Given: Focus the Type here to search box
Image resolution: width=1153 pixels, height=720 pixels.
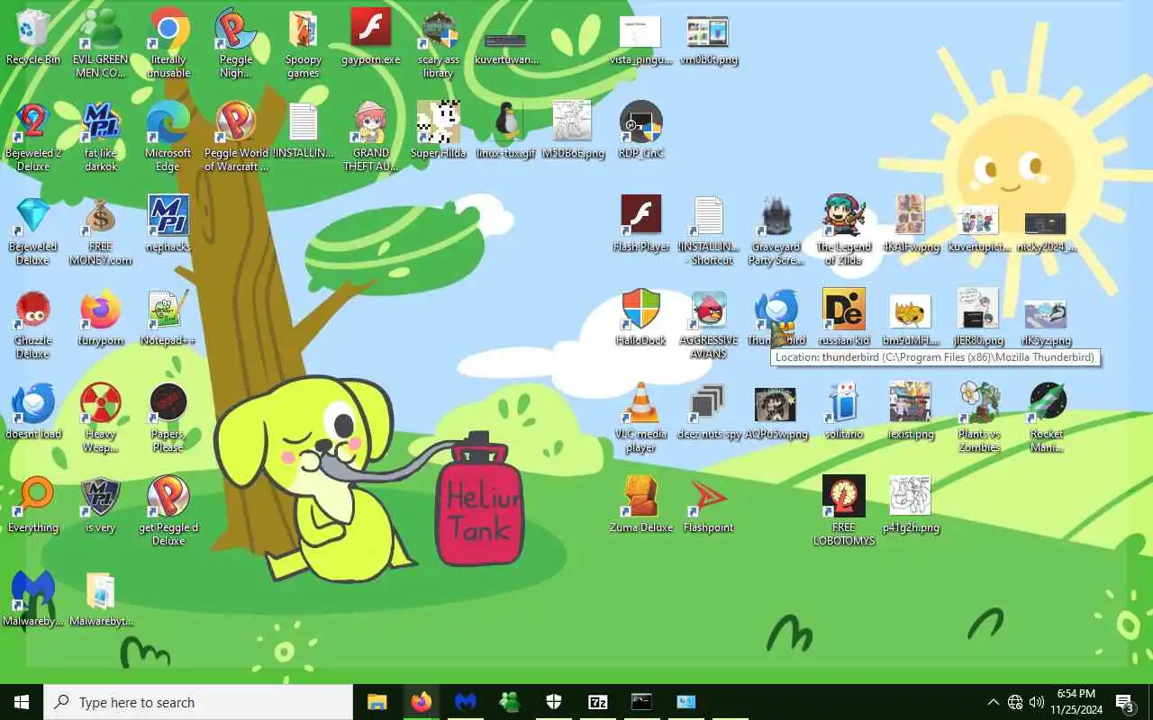Looking at the screenshot, I should tap(198, 702).
